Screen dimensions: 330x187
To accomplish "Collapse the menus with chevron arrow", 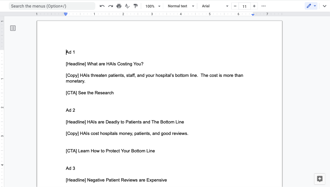I will coord(325,6).
